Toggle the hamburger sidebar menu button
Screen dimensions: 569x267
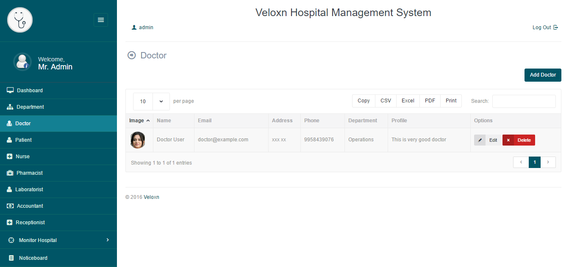101,20
